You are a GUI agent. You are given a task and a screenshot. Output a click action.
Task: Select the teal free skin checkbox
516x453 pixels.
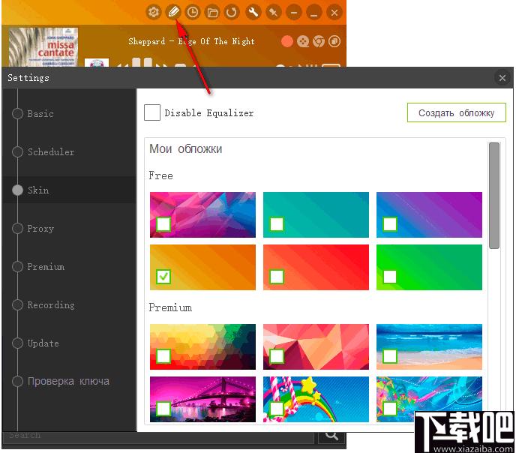[277, 224]
